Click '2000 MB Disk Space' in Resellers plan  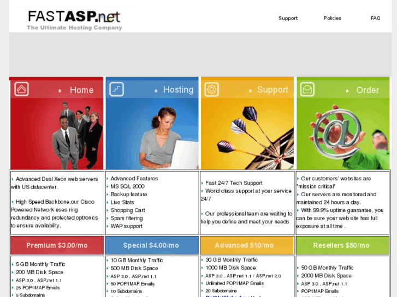click(326, 276)
